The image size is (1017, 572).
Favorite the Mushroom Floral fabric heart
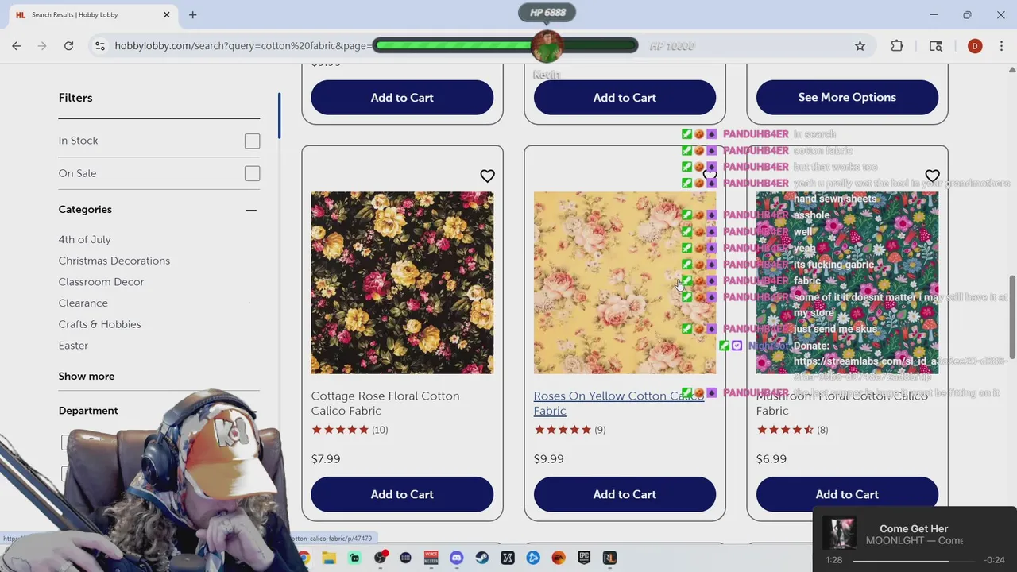click(x=932, y=176)
